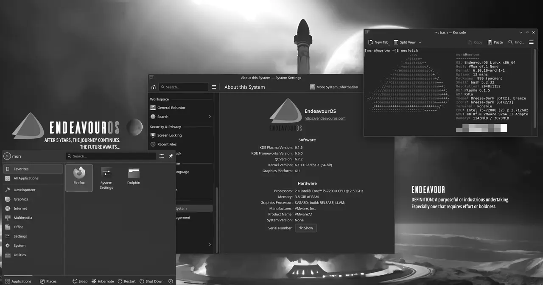Click More System Information button
The image size is (543, 285).
click(x=334, y=87)
